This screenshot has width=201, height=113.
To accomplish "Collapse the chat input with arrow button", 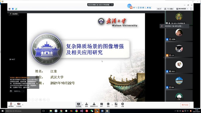I will 24,91.
